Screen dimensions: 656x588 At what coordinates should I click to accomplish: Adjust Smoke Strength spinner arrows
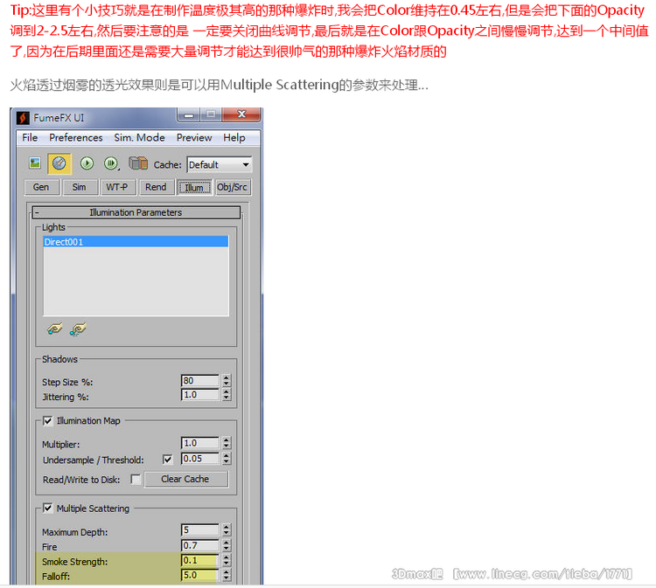point(227,560)
